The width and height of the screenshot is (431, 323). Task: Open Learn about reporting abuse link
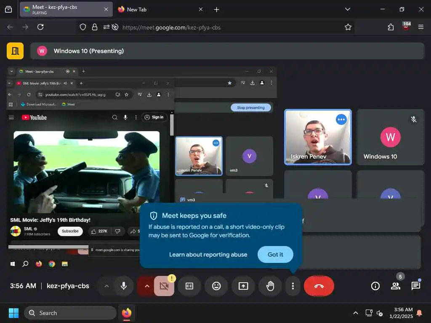coord(208,254)
